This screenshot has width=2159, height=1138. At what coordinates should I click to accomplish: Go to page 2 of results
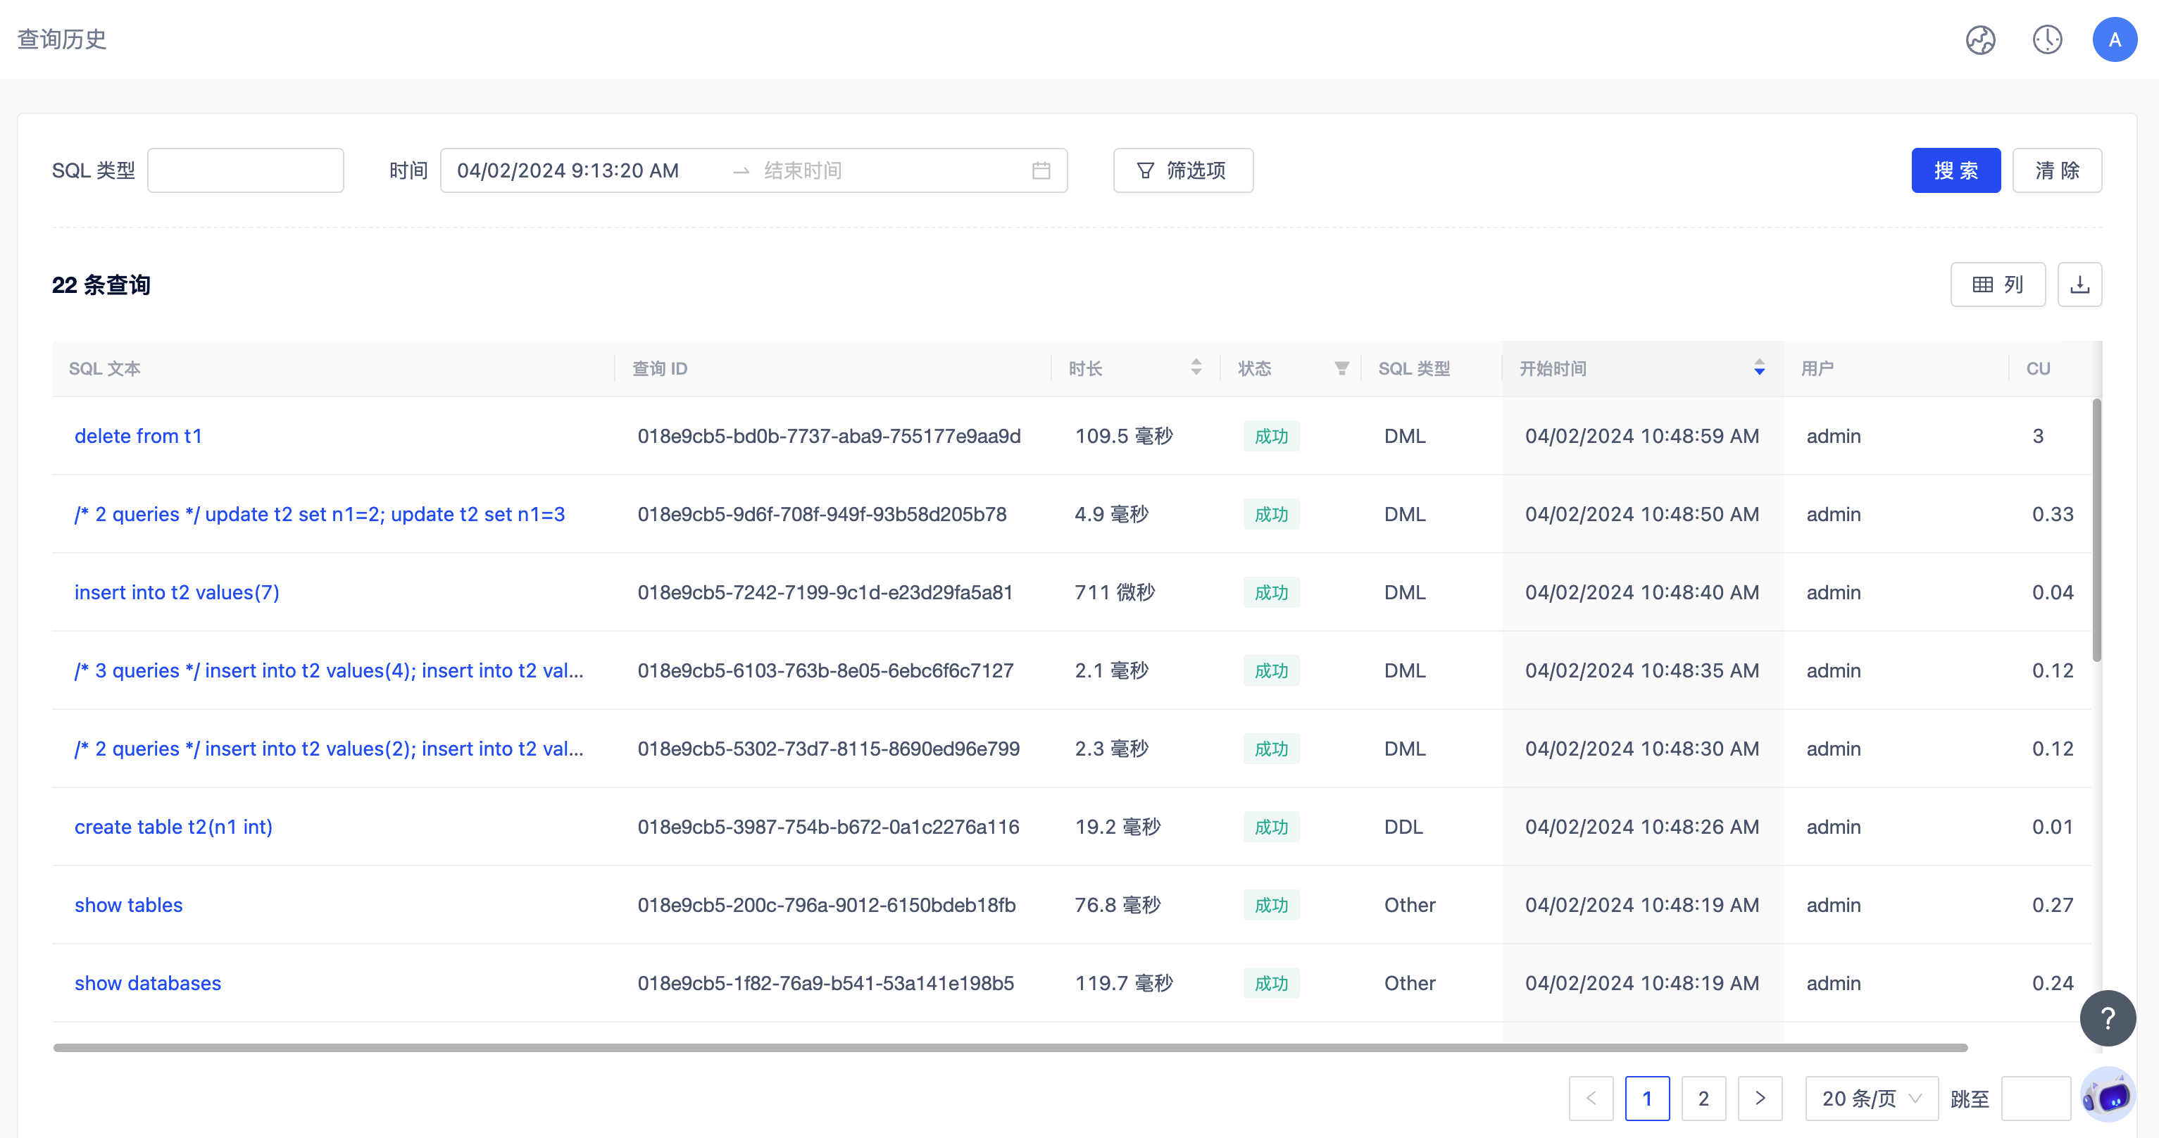[x=1703, y=1099]
